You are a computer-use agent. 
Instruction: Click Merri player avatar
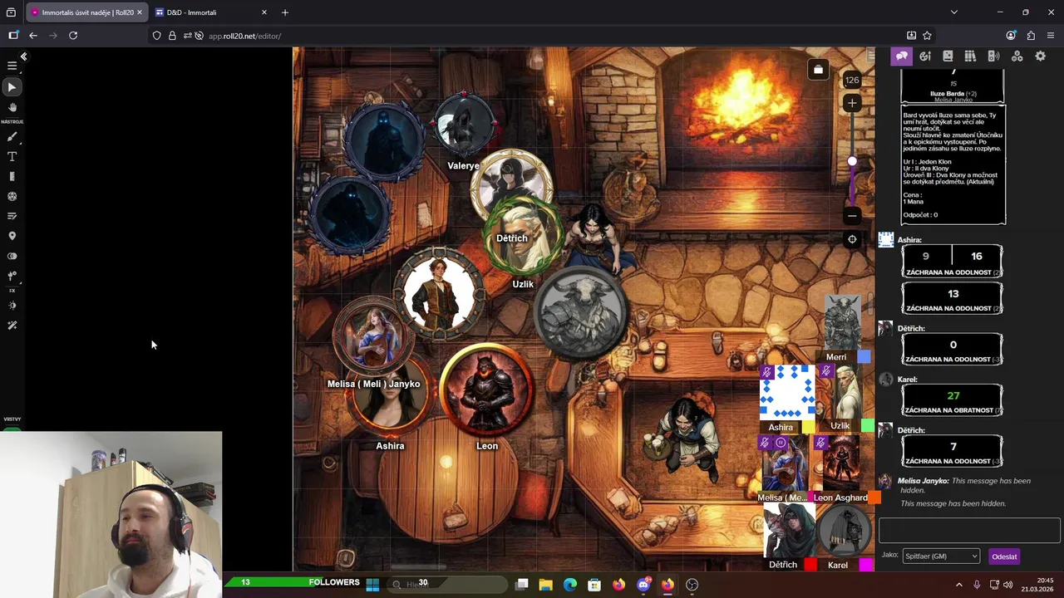coord(842,323)
